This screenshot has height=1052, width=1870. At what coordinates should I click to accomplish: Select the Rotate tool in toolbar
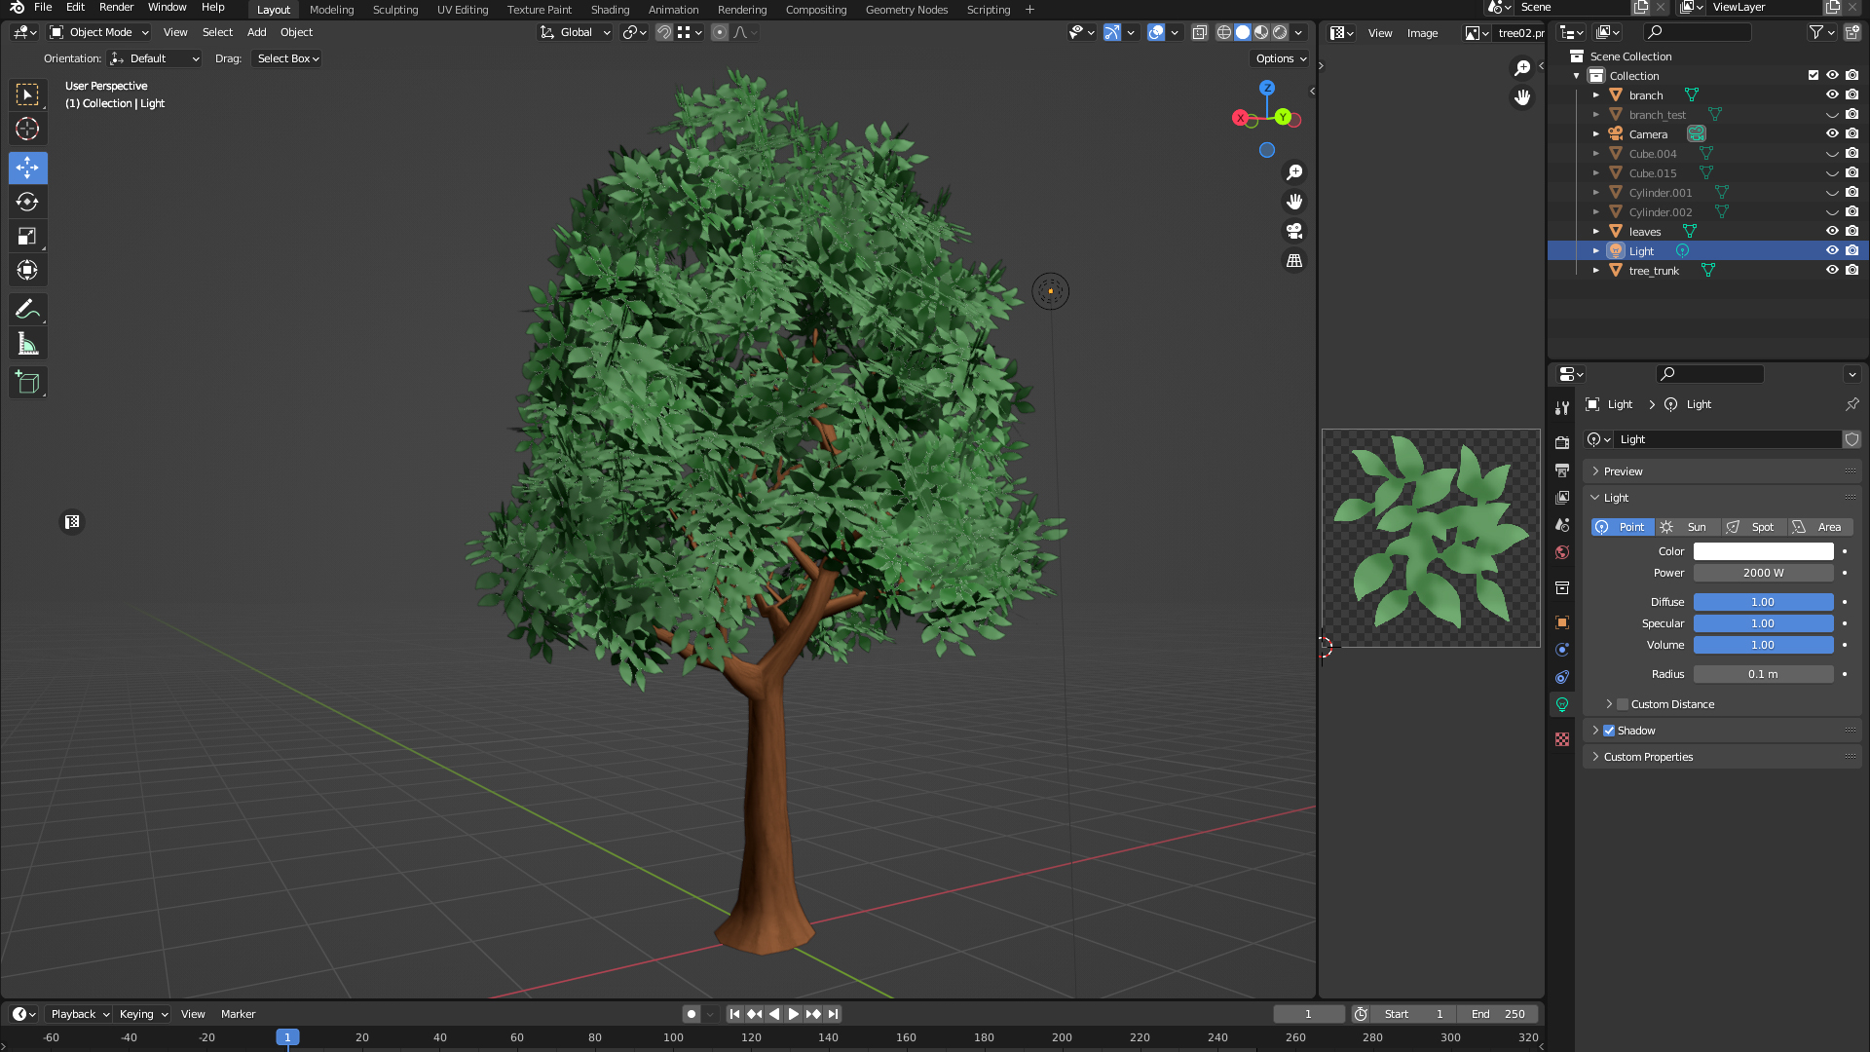click(27, 202)
